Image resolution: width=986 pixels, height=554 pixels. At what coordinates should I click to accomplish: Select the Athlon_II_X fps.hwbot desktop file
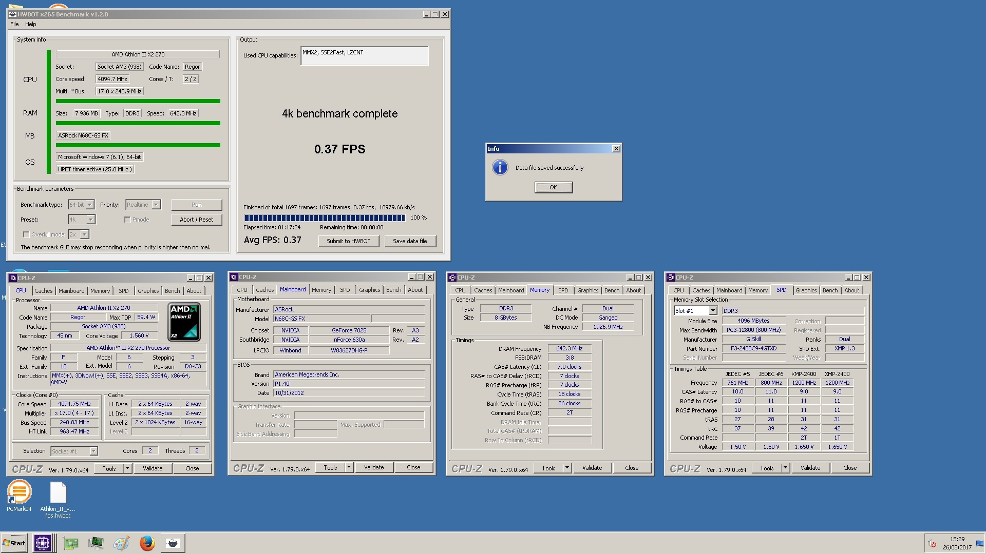coord(58,500)
